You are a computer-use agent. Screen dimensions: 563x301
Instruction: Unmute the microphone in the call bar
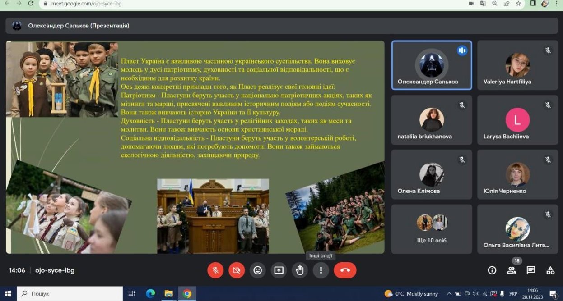click(216, 270)
